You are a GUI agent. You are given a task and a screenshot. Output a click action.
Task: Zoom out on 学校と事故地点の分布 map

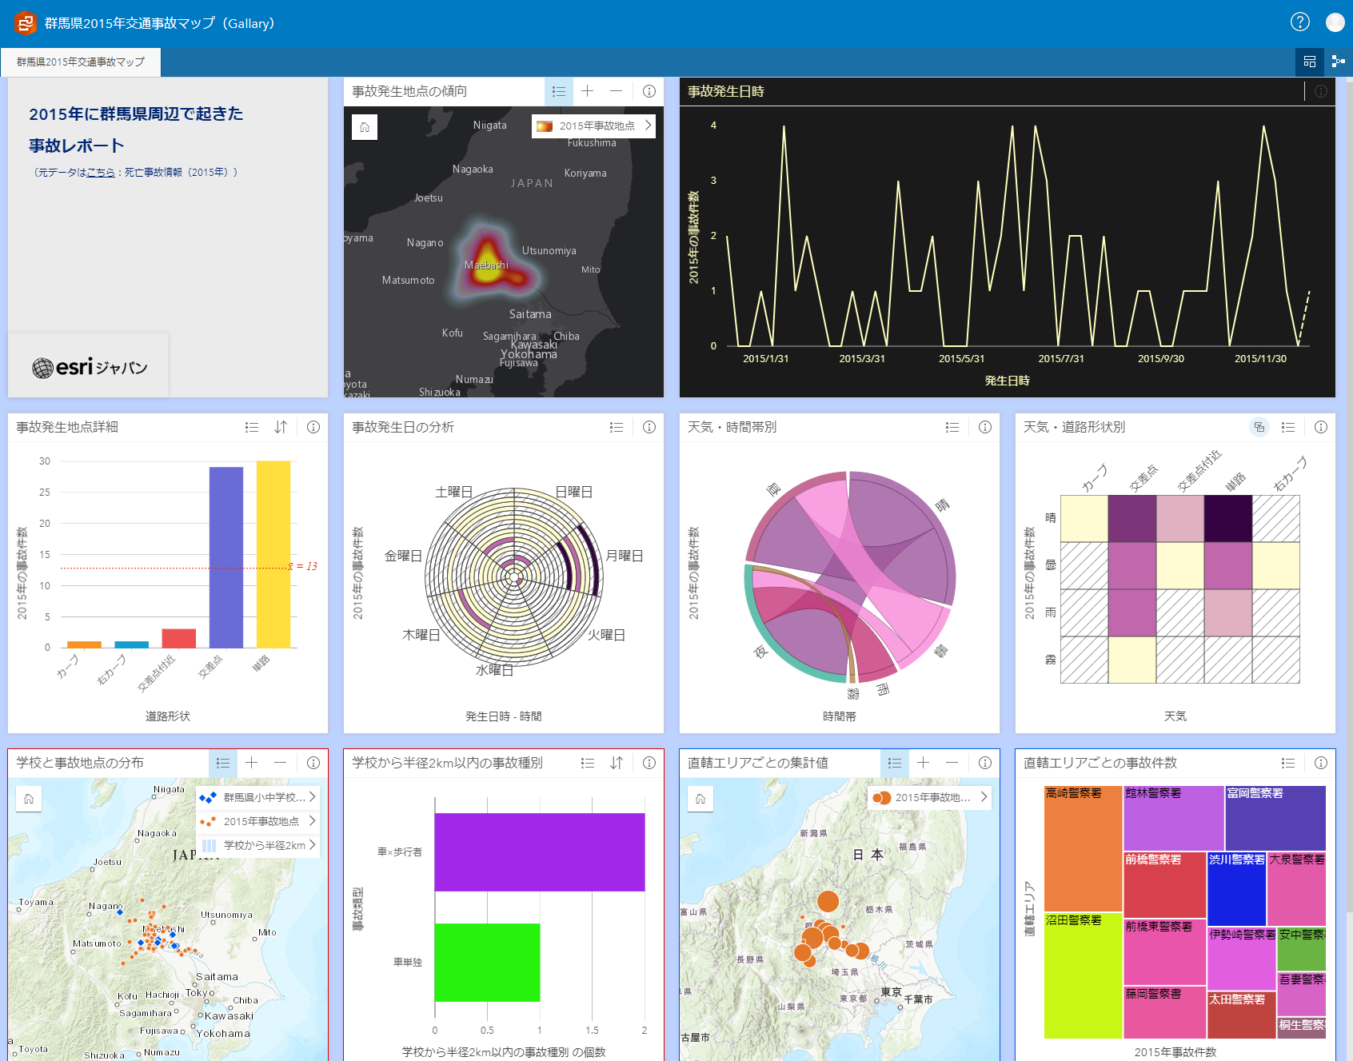pyautogui.click(x=280, y=763)
